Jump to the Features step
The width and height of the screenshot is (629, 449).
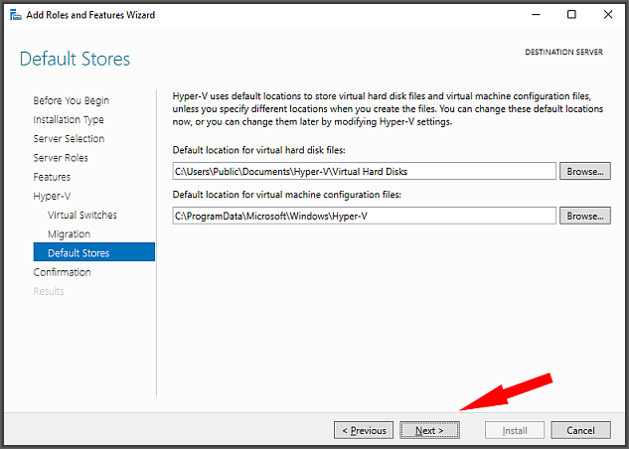(x=52, y=177)
